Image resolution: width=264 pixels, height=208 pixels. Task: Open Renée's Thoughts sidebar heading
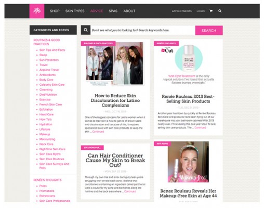click(x=47, y=180)
